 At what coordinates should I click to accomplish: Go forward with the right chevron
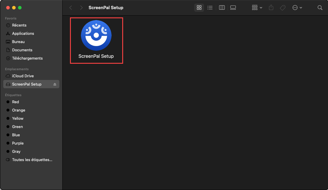click(81, 8)
